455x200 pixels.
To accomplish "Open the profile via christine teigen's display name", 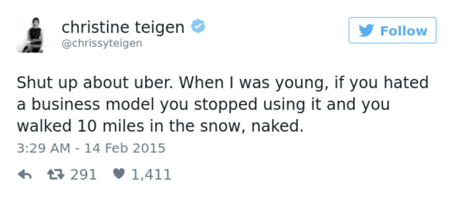I will 123,26.
